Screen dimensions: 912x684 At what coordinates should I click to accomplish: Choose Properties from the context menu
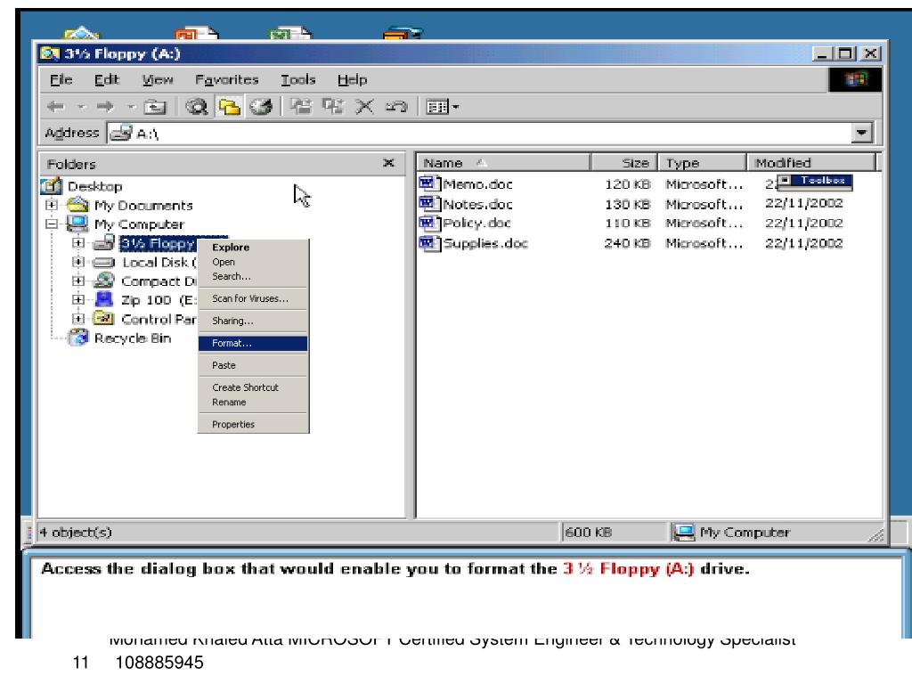[x=253, y=425]
